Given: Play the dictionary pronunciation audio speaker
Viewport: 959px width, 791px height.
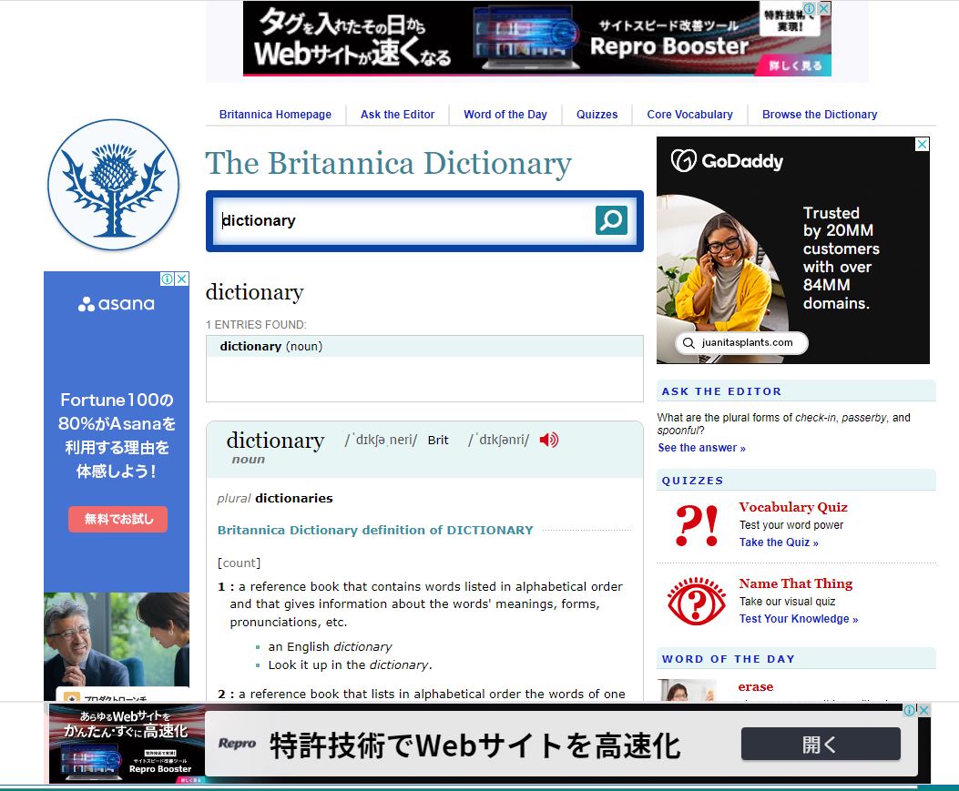Looking at the screenshot, I should click(548, 440).
